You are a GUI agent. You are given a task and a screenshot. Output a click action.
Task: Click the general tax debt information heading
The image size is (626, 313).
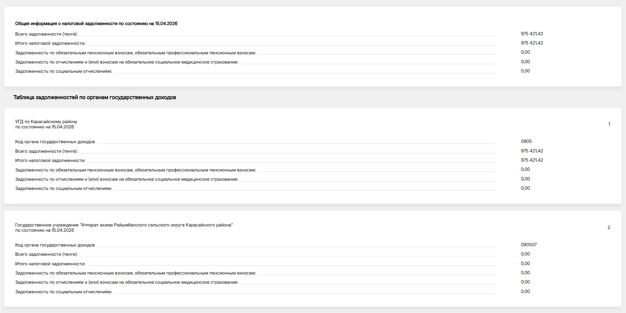pyautogui.click(x=96, y=24)
